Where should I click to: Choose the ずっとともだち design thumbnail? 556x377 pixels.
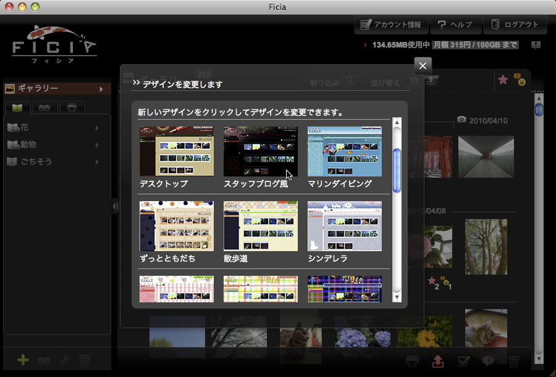click(x=177, y=226)
